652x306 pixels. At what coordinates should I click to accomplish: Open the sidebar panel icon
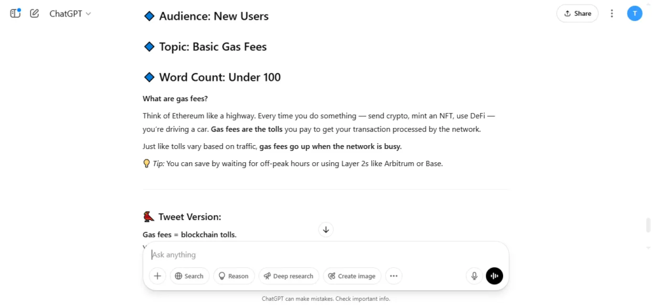click(15, 13)
